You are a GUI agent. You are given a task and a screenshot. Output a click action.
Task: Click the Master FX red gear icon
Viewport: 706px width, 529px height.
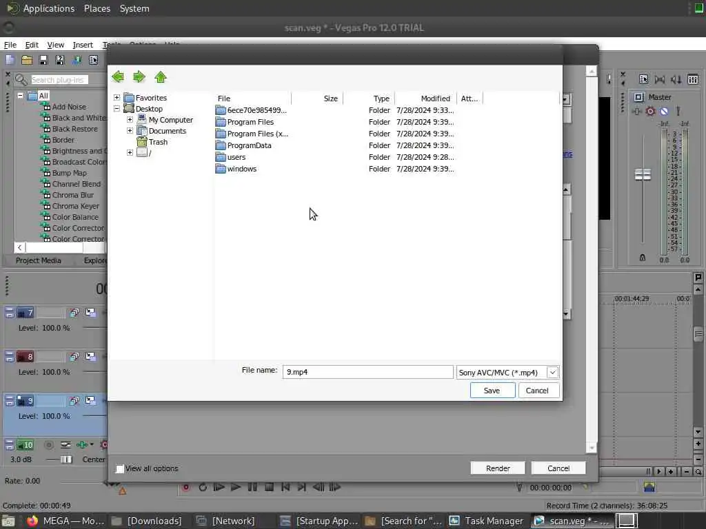click(x=650, y=111)
